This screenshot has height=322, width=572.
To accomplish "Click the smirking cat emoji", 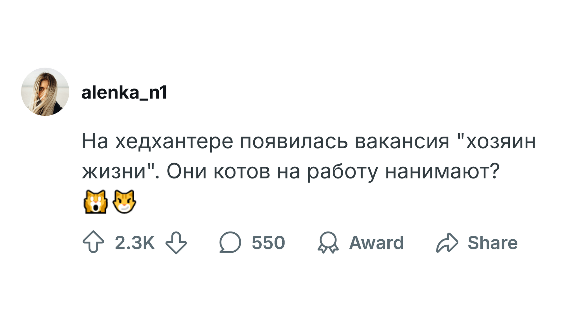I will point(124,202).
